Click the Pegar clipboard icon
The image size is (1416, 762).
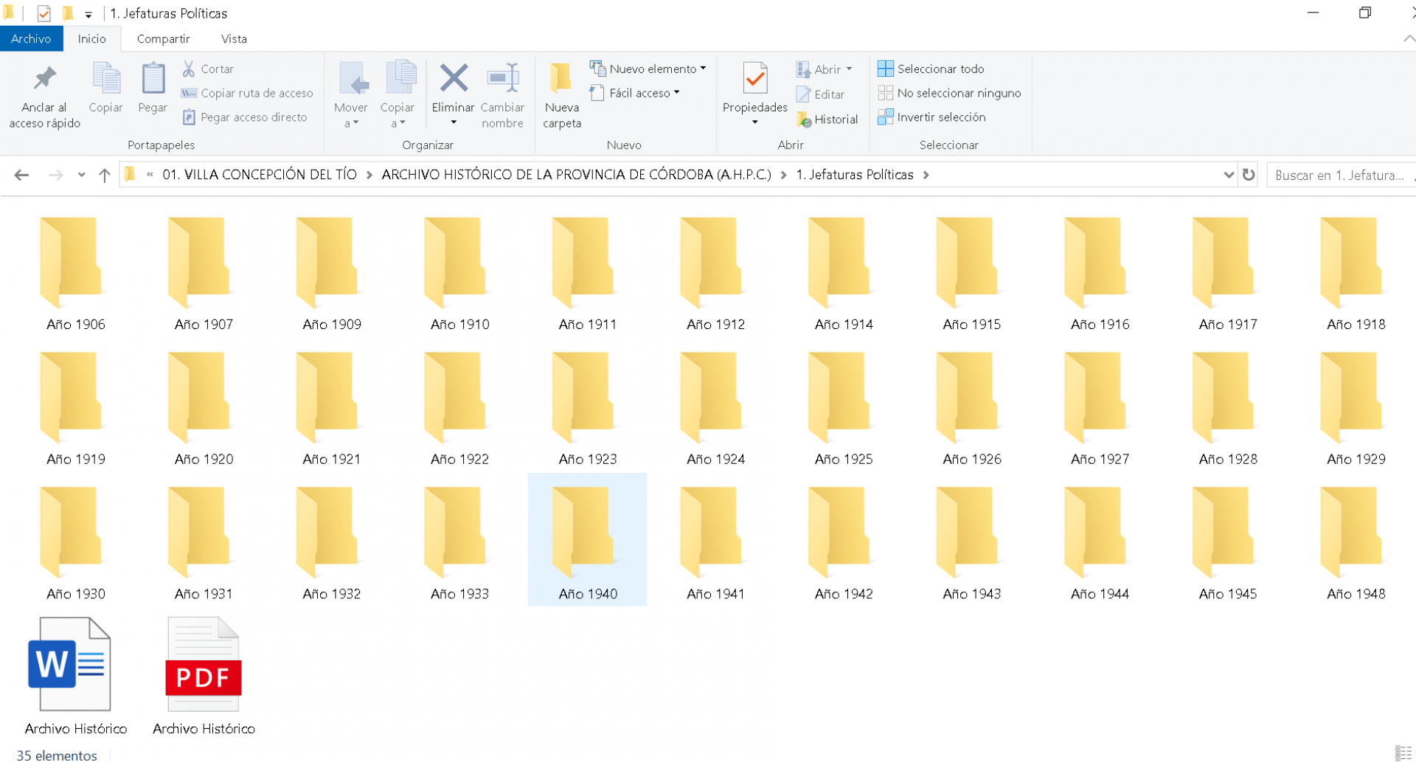[x=153, y=79]
